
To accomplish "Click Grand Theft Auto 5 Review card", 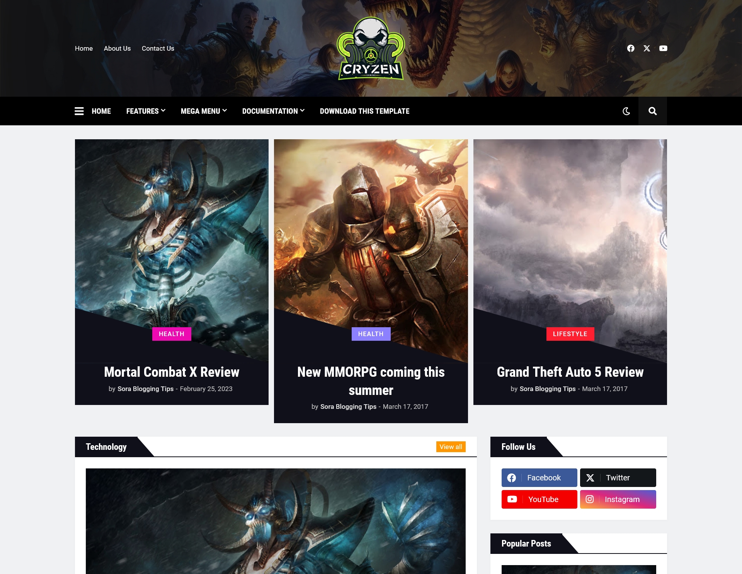I will click(x=570, y=272).
